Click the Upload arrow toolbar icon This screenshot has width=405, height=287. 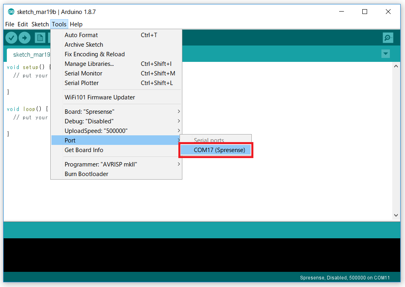coord(24,38)
